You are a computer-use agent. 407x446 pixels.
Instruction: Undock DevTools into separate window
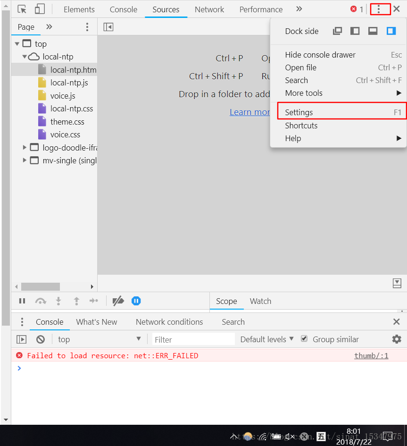tap(337, 31)
